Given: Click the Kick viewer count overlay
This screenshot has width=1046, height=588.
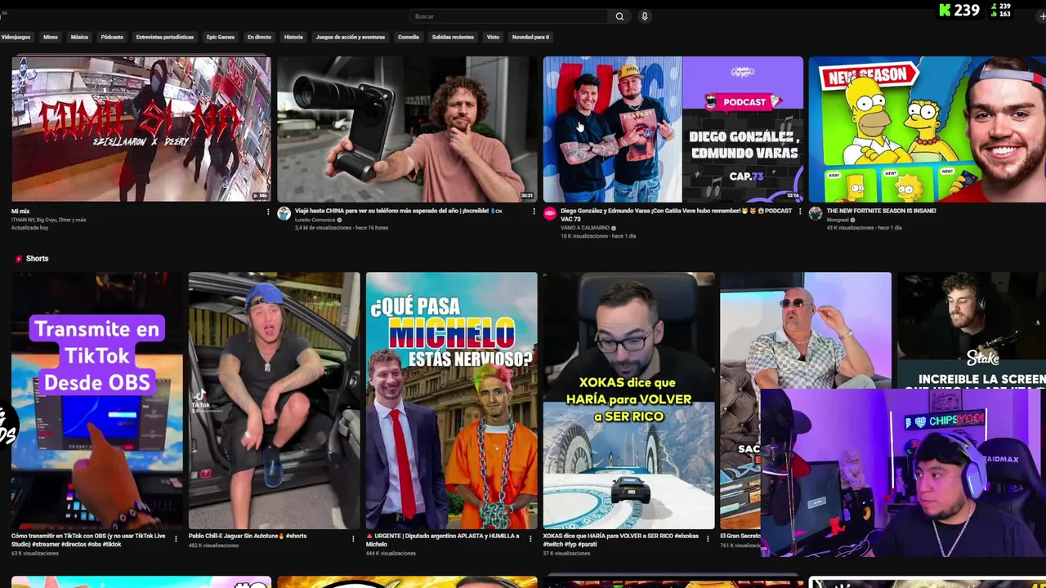Looking at the screenshot, I should coord(959,11).
